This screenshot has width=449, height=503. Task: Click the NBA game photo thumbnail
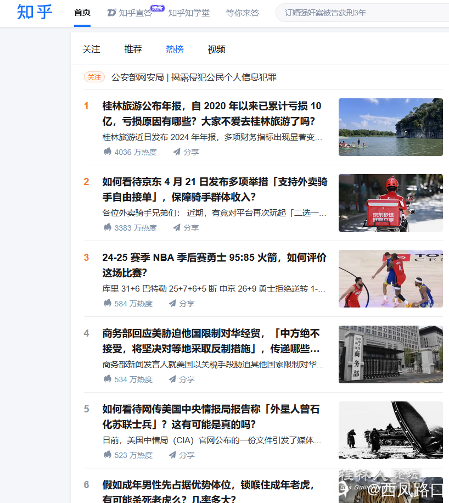click(390, 278)
